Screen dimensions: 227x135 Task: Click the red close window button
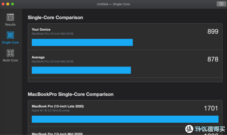click(3, 4)
